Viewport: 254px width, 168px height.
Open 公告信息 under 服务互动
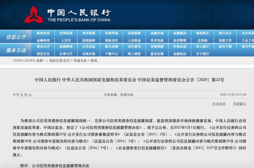(x=89, y=47)
